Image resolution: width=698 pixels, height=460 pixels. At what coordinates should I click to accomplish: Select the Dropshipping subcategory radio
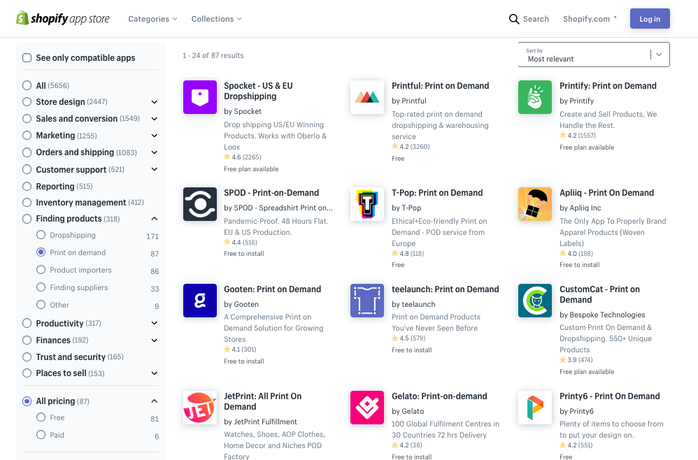click(41, 235)
